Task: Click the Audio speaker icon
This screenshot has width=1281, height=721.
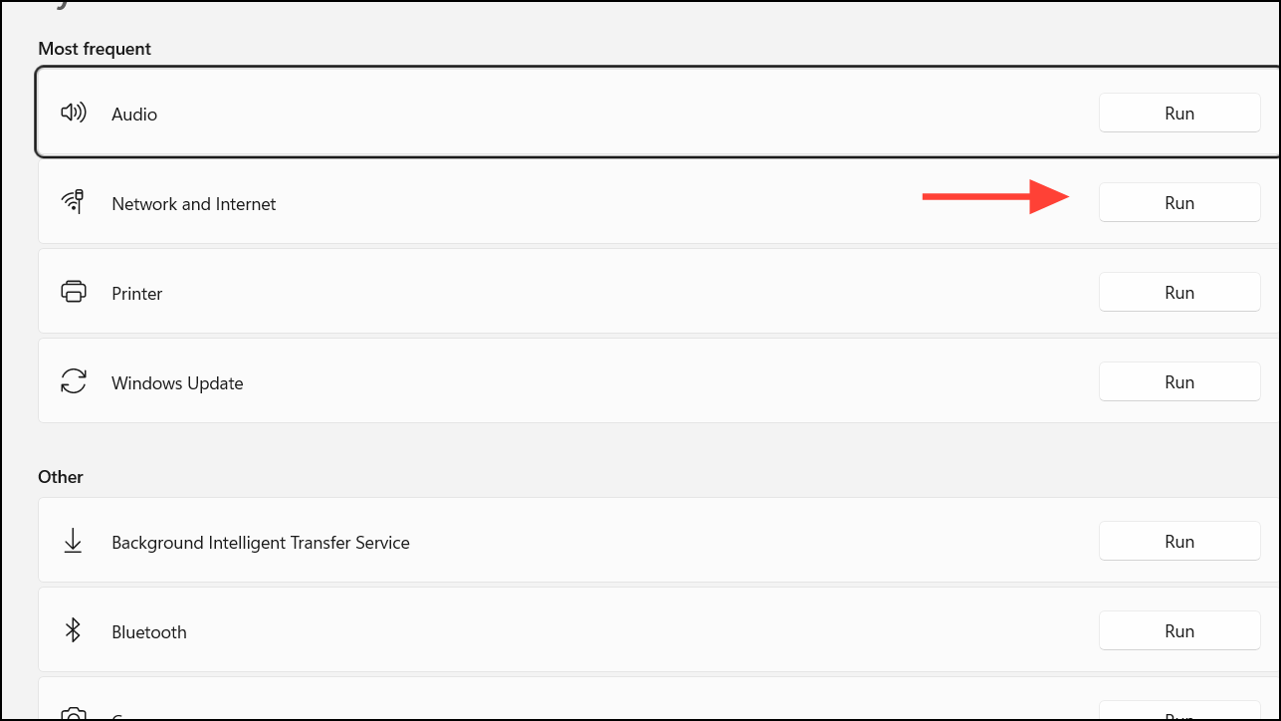Action: click(73, 114)
